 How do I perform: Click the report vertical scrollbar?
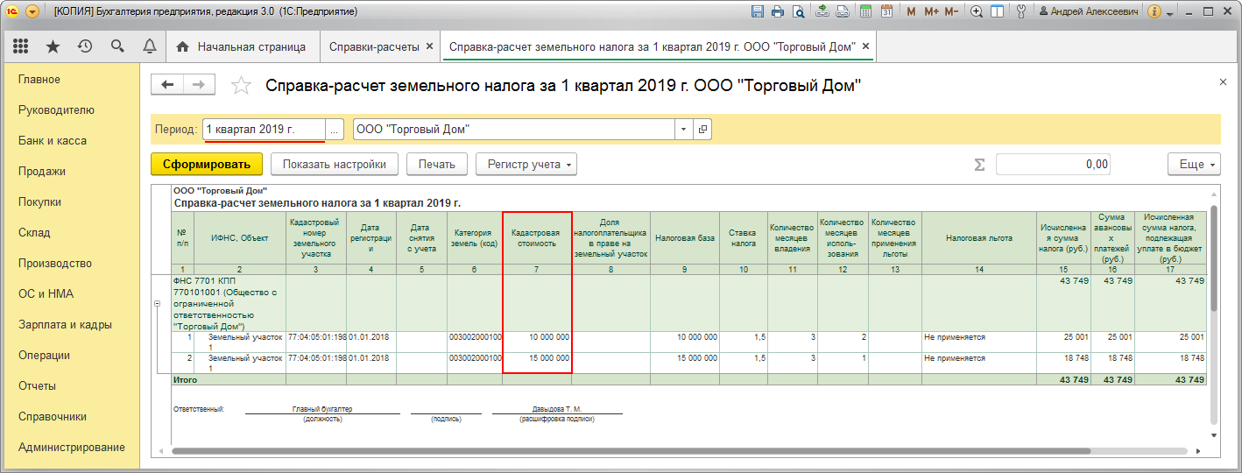click(1213, 258)
